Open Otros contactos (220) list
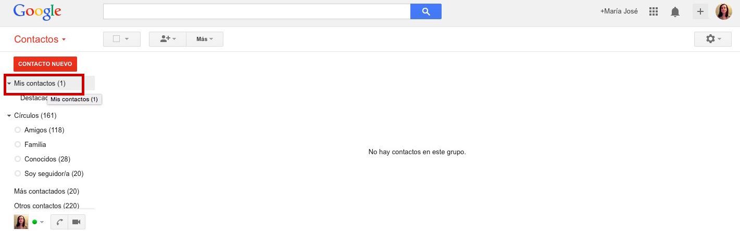 pos(46,206)
